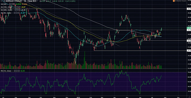Image resolution: width=191 pixels, height=98 pixels.
Task: Click the MA 100 value 44.07
Action: (23, 7)
